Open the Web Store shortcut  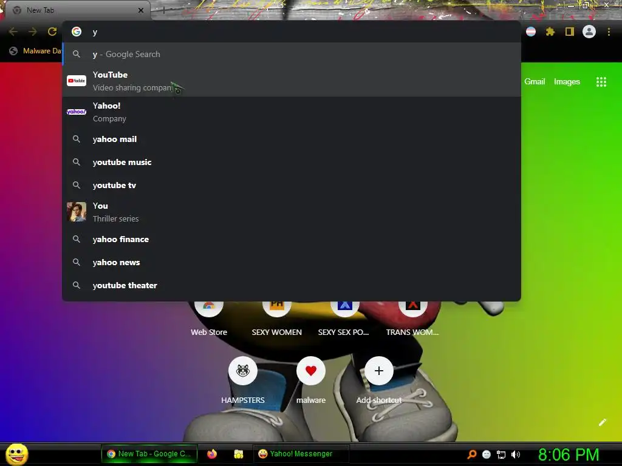(209, 319)
